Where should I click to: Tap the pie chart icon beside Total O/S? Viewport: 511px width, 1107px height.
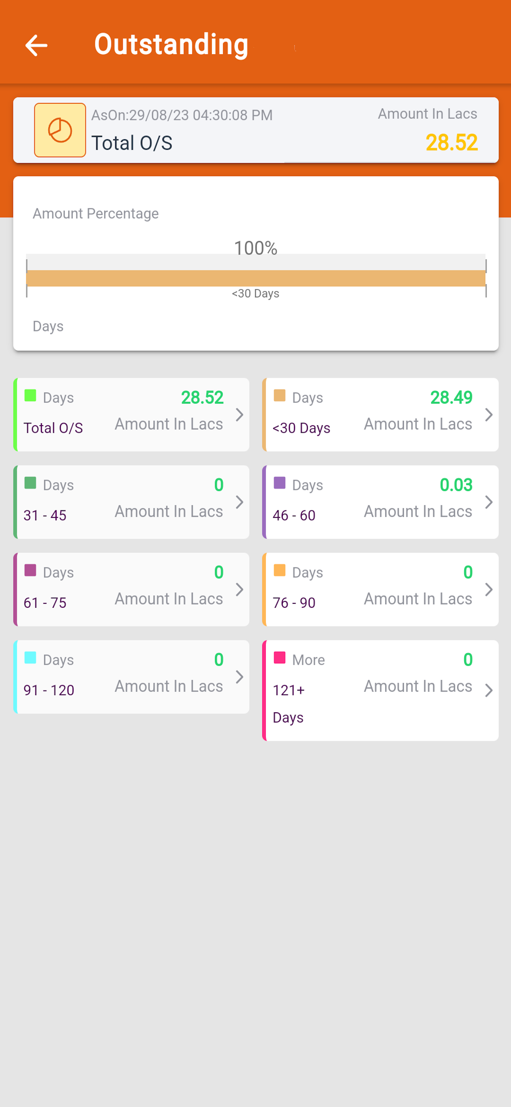[x=60, y=130]
